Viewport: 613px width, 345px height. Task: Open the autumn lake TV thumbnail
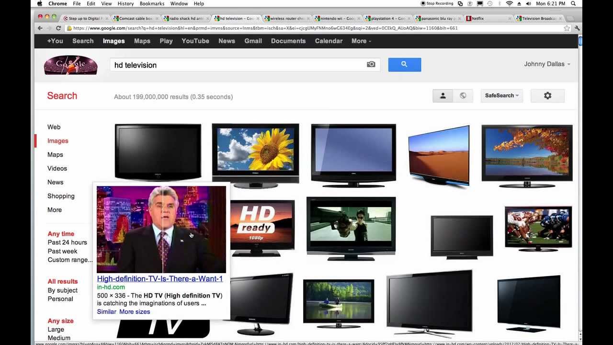click(527, 156)
